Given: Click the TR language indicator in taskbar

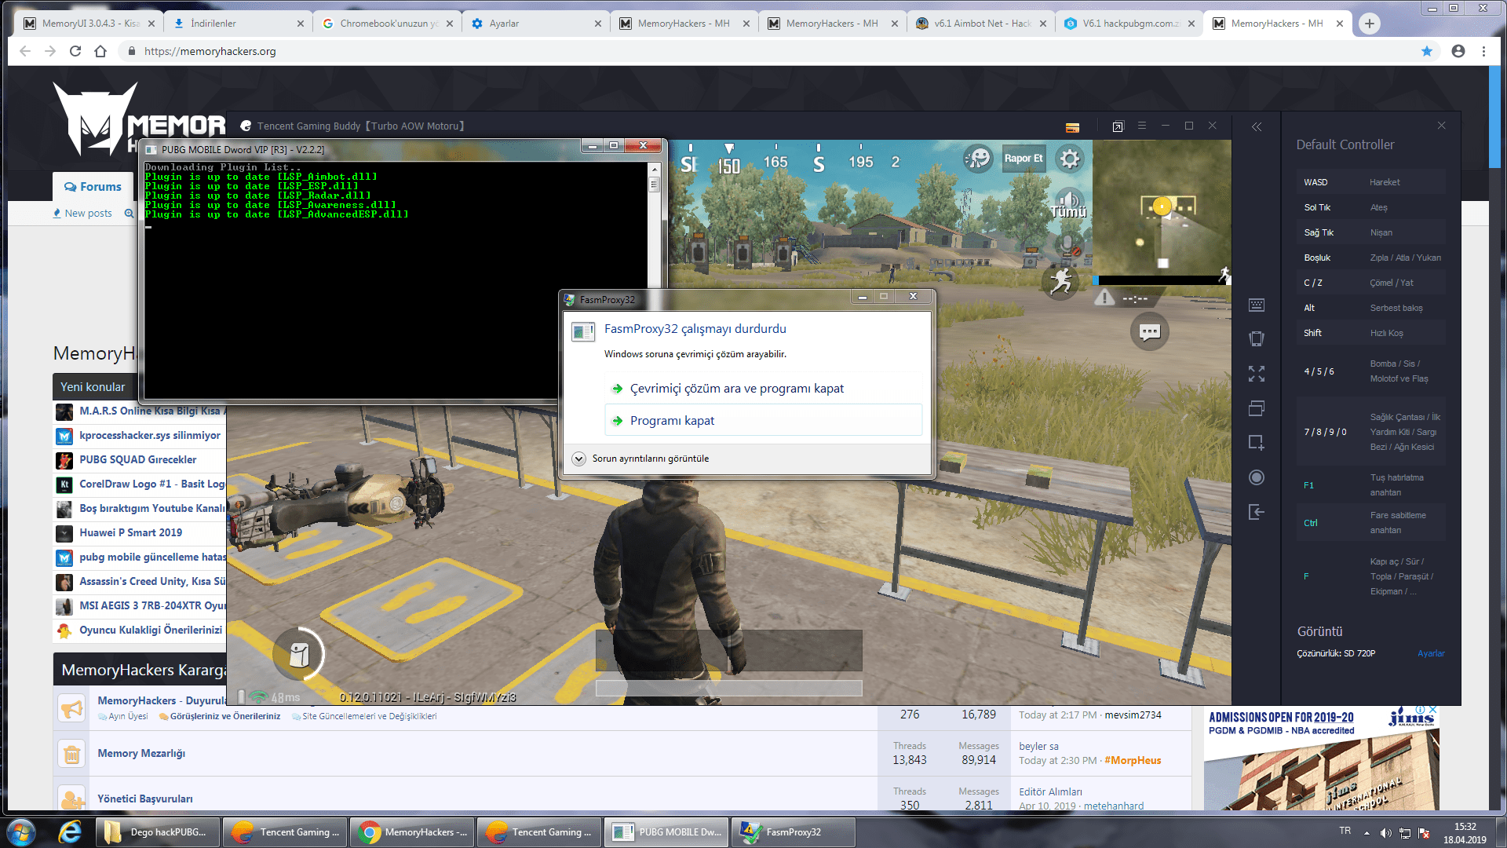Looking at the screenshot, I should click(1345, 831).
